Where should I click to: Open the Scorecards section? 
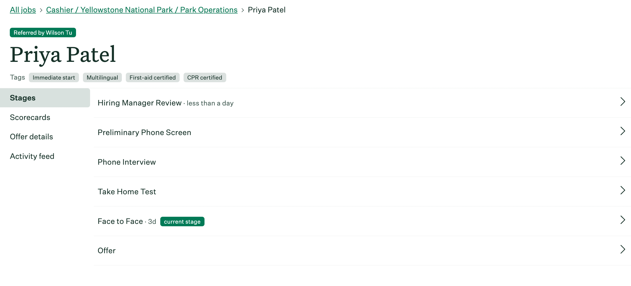point(30,117)
